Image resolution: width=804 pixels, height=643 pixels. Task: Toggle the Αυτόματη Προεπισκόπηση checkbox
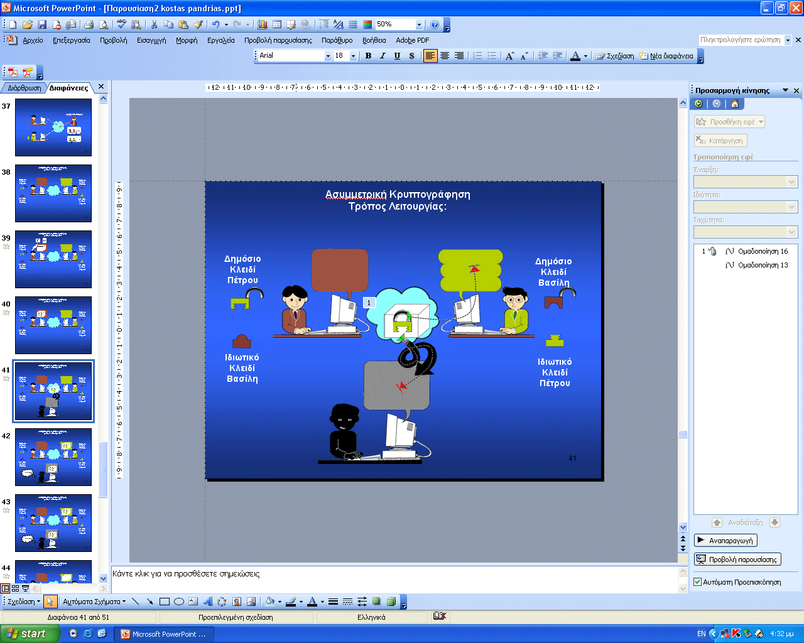(697, 582)
